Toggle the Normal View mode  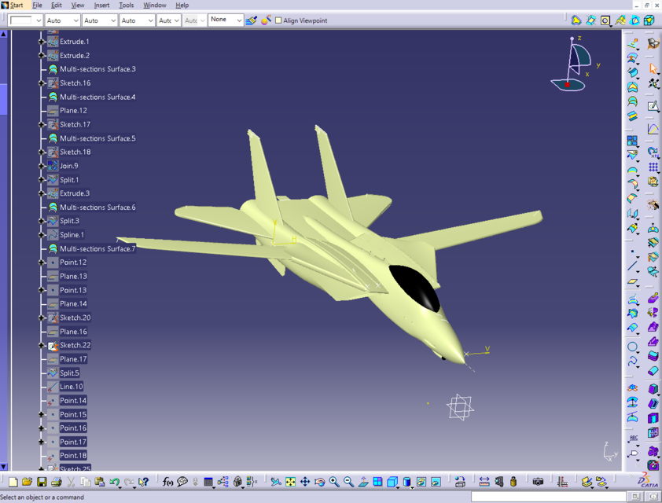tap(364, 480)
